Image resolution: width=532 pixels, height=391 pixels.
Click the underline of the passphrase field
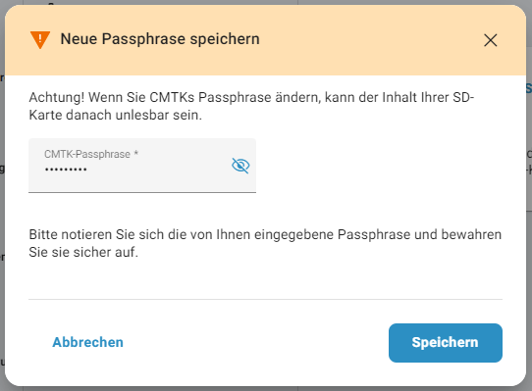coord(142,192)
